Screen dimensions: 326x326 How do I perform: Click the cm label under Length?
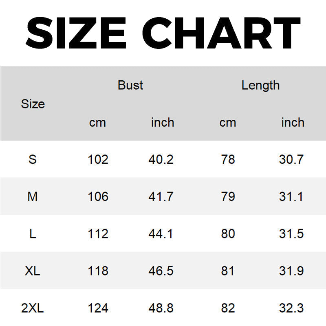pos(228,123)
